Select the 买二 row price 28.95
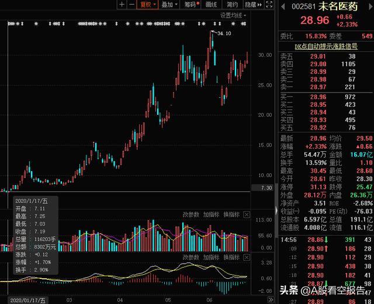The height and width of the screenshot is (304, 374). click(318, 105)
